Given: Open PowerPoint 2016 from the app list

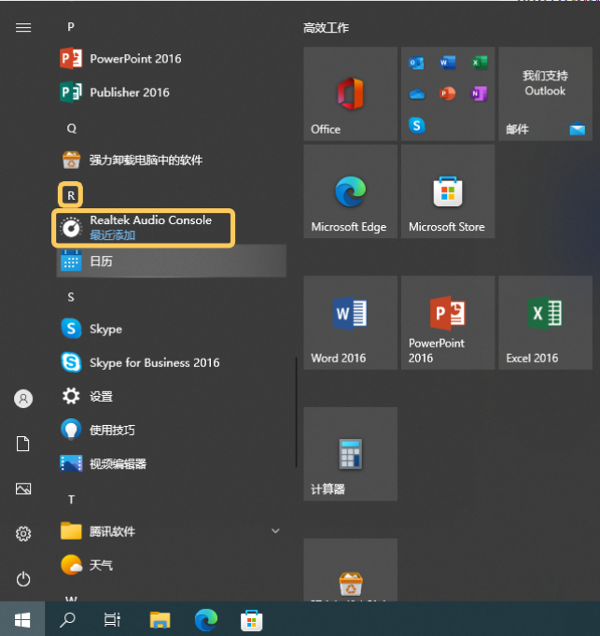Looking at the screenshot, I should pos(171,59).
